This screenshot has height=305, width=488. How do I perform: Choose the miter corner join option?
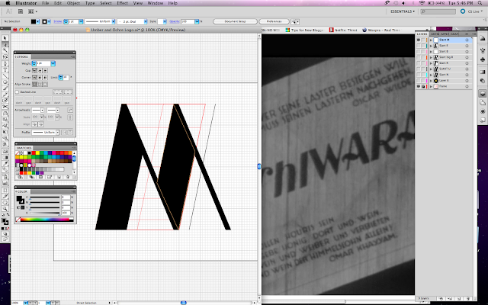point(34,77)
